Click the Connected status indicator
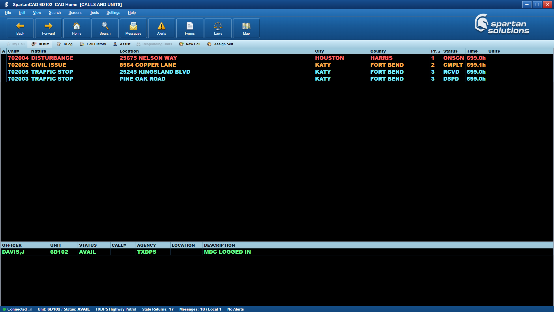The height and width of the screenshot is (312, 554). click(x=17, y=309)
